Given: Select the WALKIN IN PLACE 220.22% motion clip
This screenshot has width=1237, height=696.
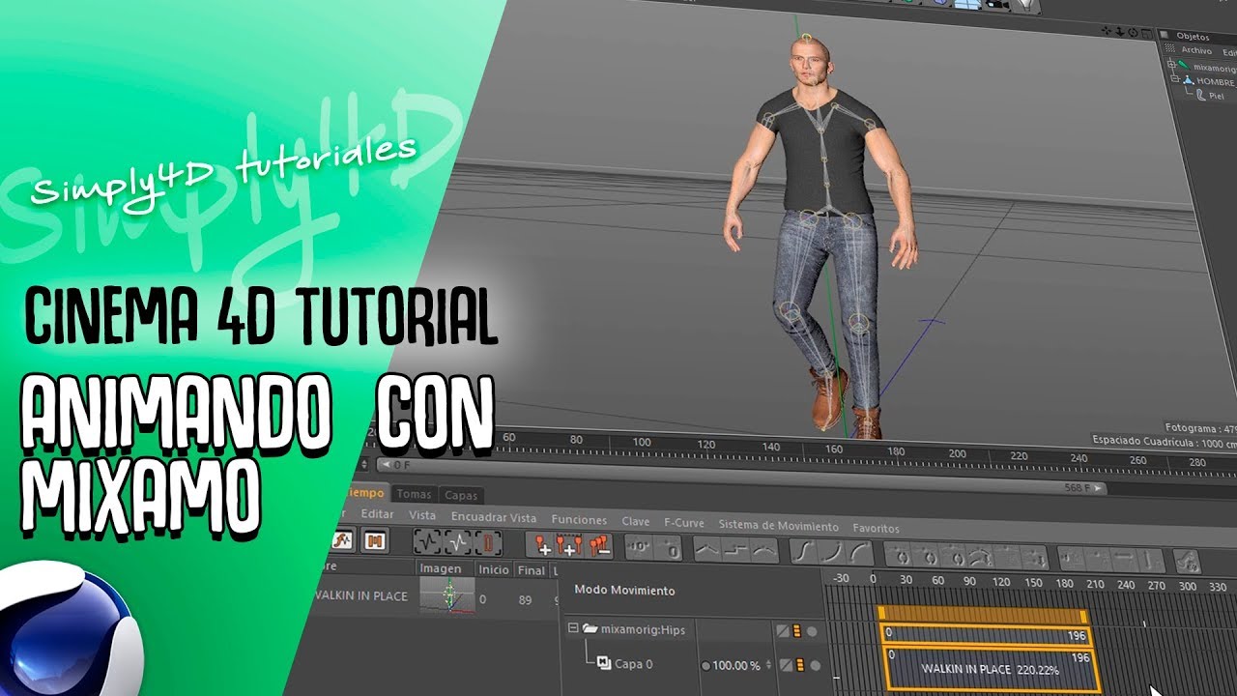Looking at the screenshot, I should pyautogui.click(x=991, y=668).
